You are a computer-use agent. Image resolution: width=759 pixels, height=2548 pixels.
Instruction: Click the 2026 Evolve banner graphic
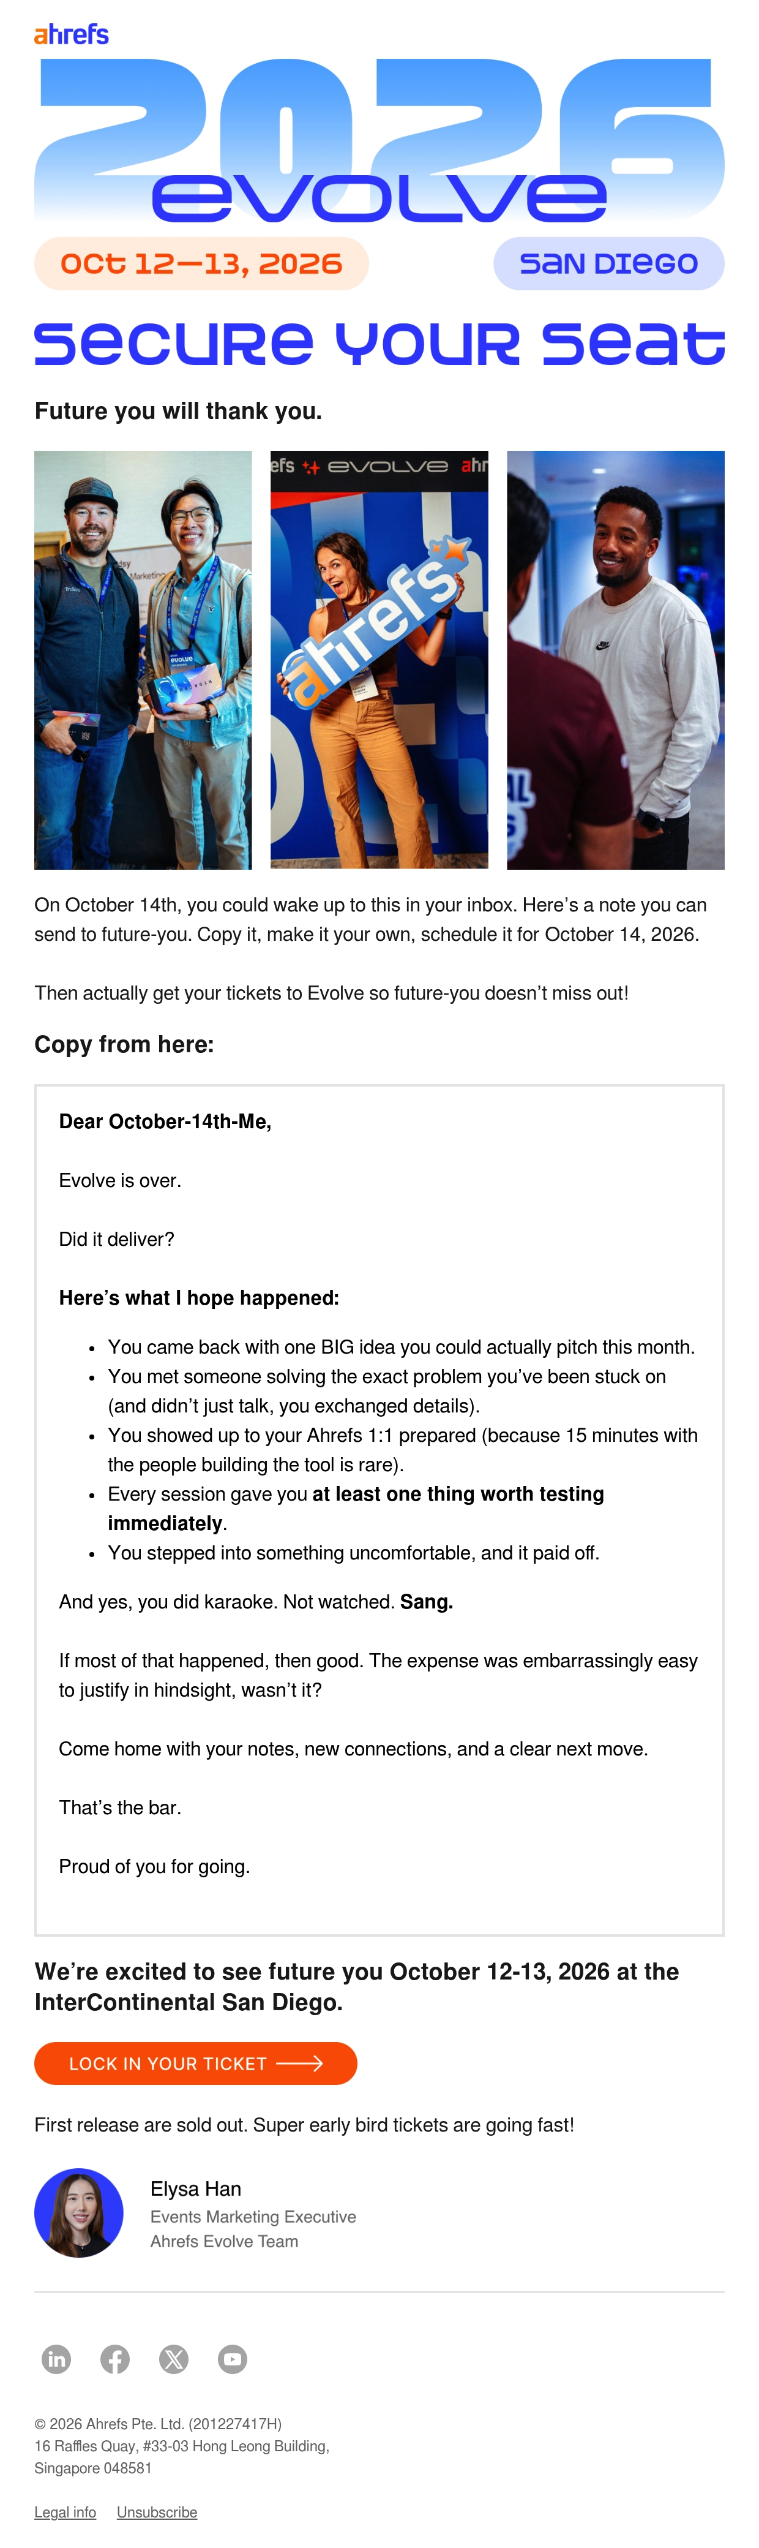pyautogui.click(x=379, y=140)
